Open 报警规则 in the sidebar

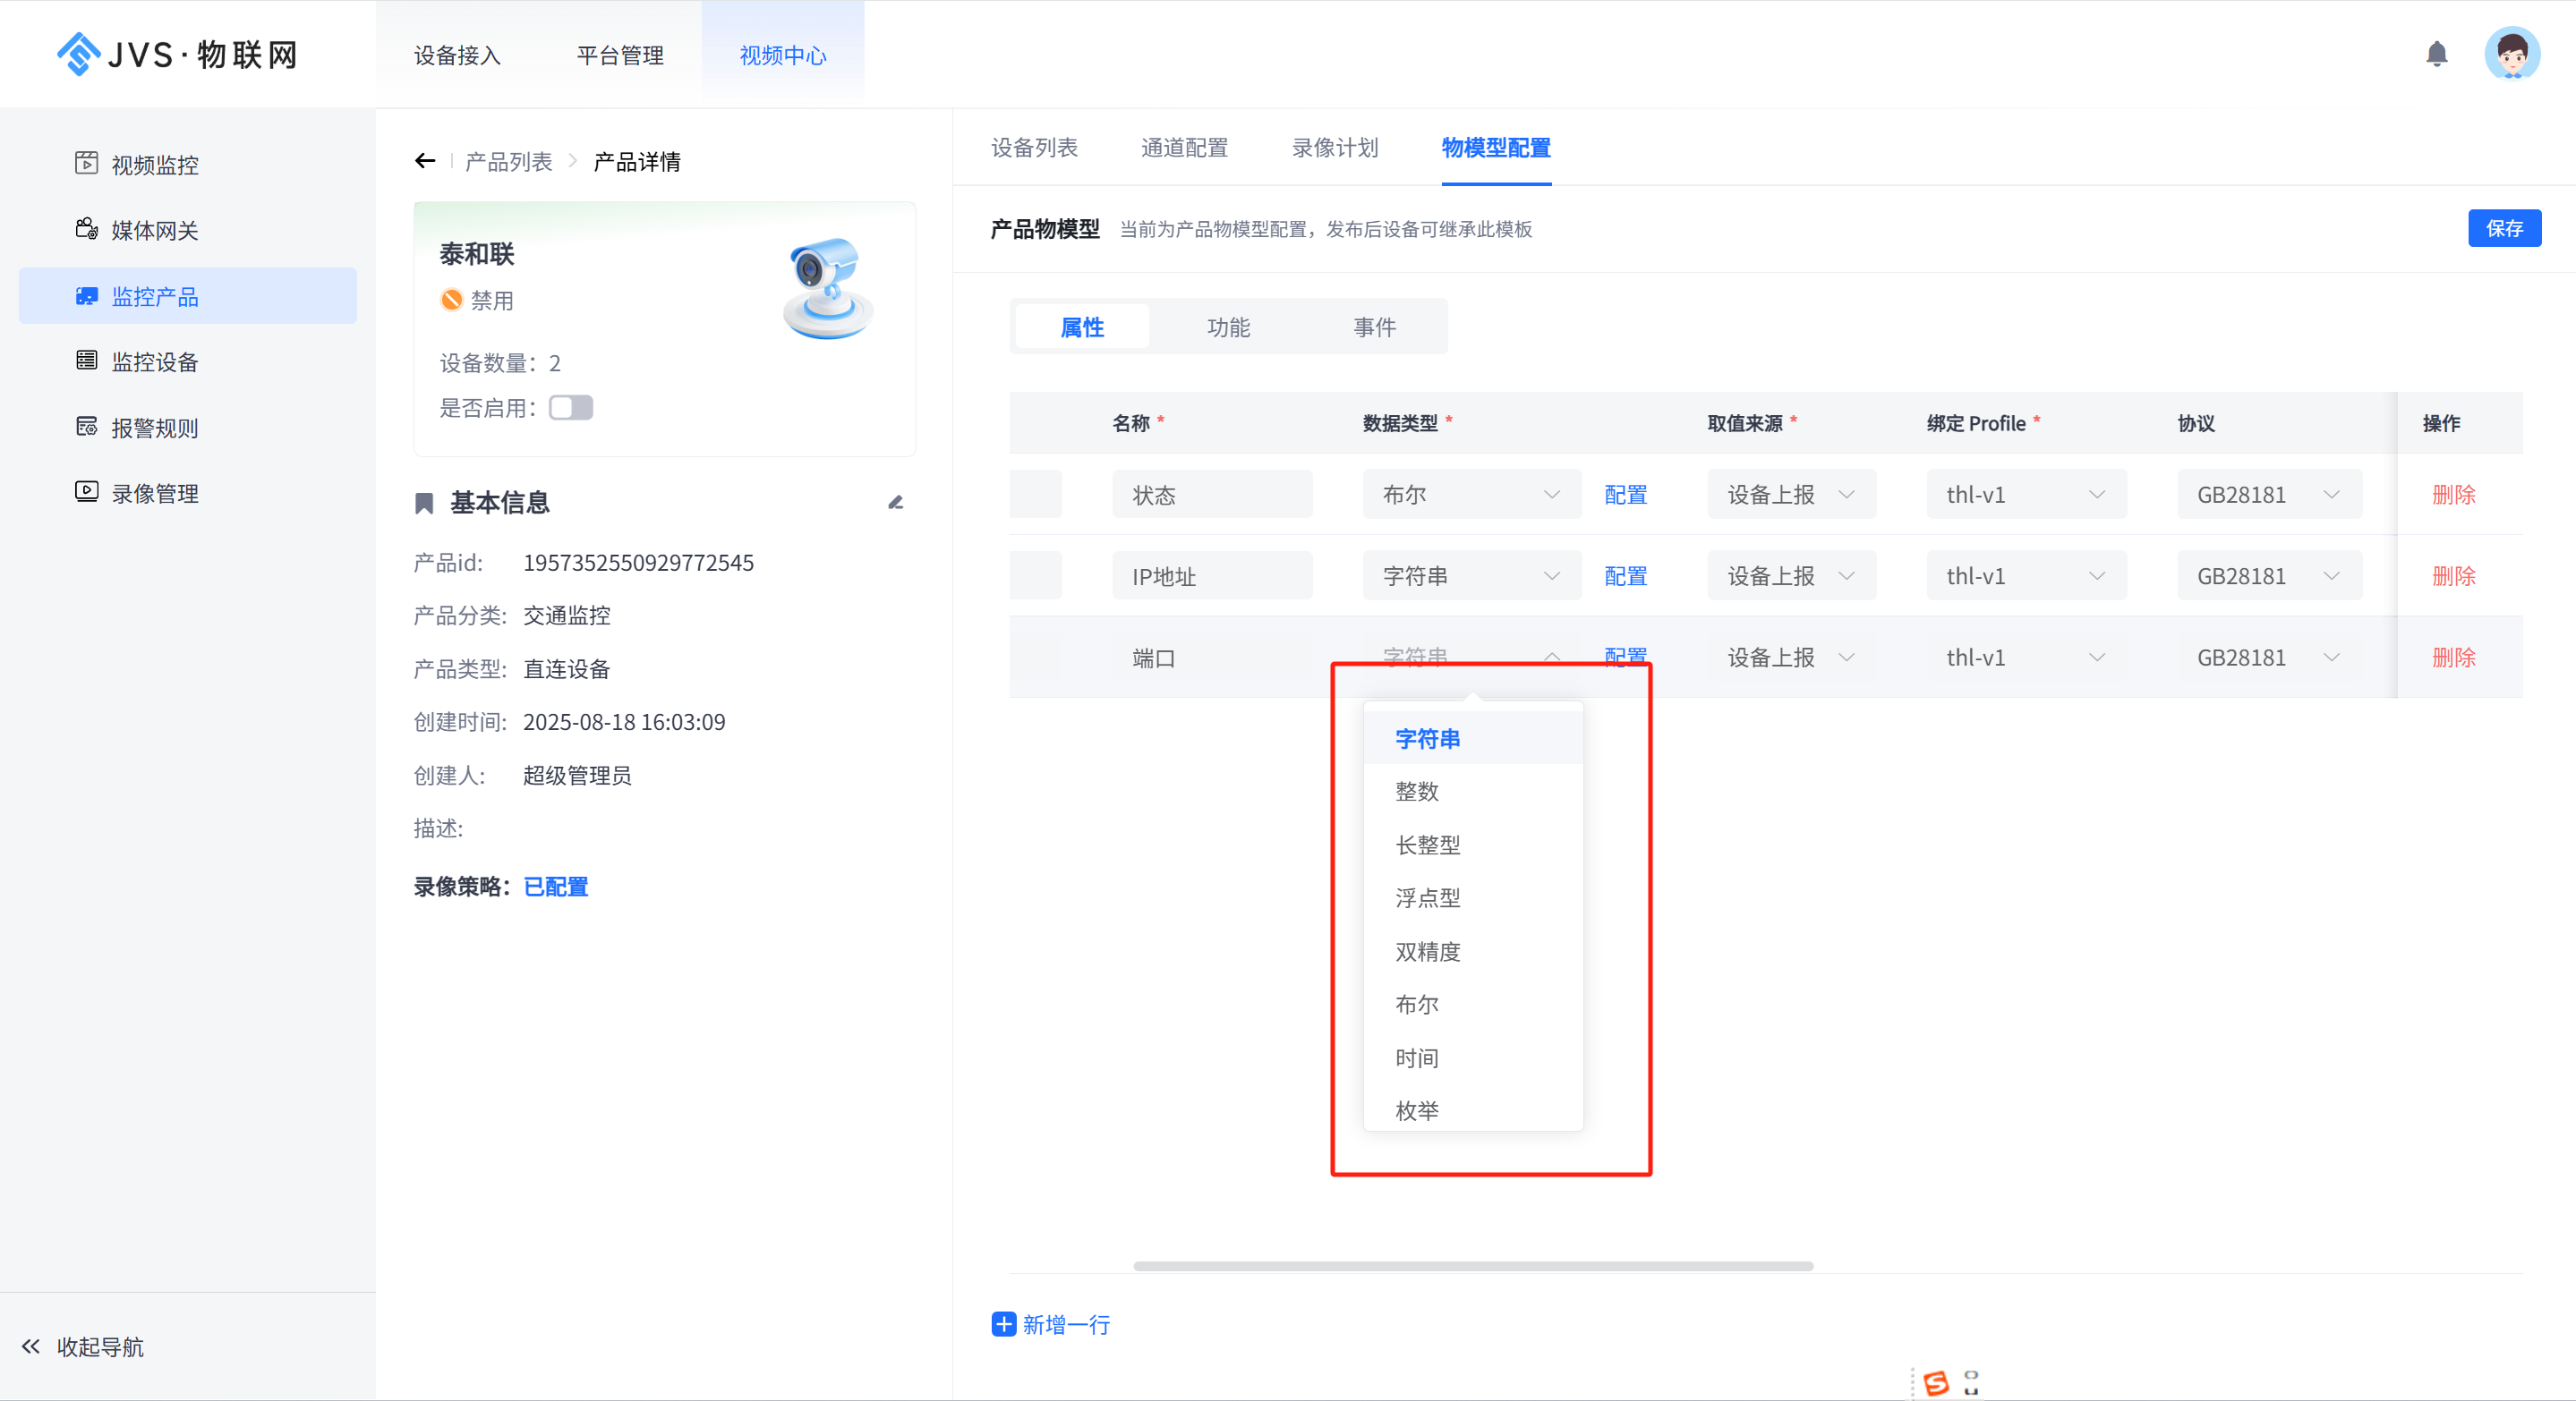154,428
